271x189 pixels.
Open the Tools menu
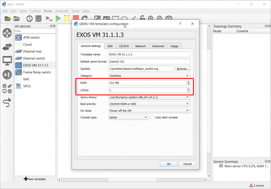tap(75, 11)
